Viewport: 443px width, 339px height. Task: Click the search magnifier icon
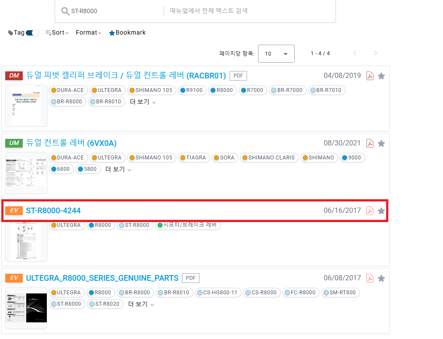(x=65, y=11)
